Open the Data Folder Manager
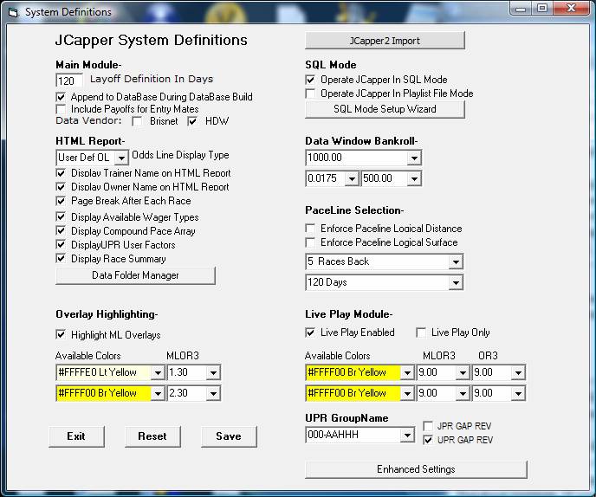This screenshot has width=596, height=497. 135,275
